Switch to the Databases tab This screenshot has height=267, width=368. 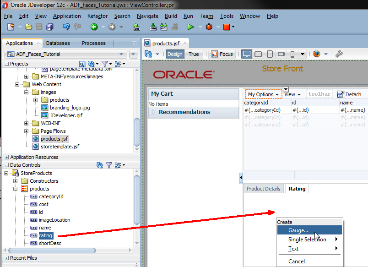[58, 43]
